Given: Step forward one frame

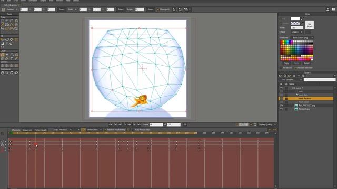Looking at the screenshot, I should pyautogui.click(x=129, y=124).
